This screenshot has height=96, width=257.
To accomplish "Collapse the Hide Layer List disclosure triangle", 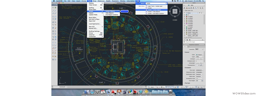I will pyautogui.click(x=184, y=10).
